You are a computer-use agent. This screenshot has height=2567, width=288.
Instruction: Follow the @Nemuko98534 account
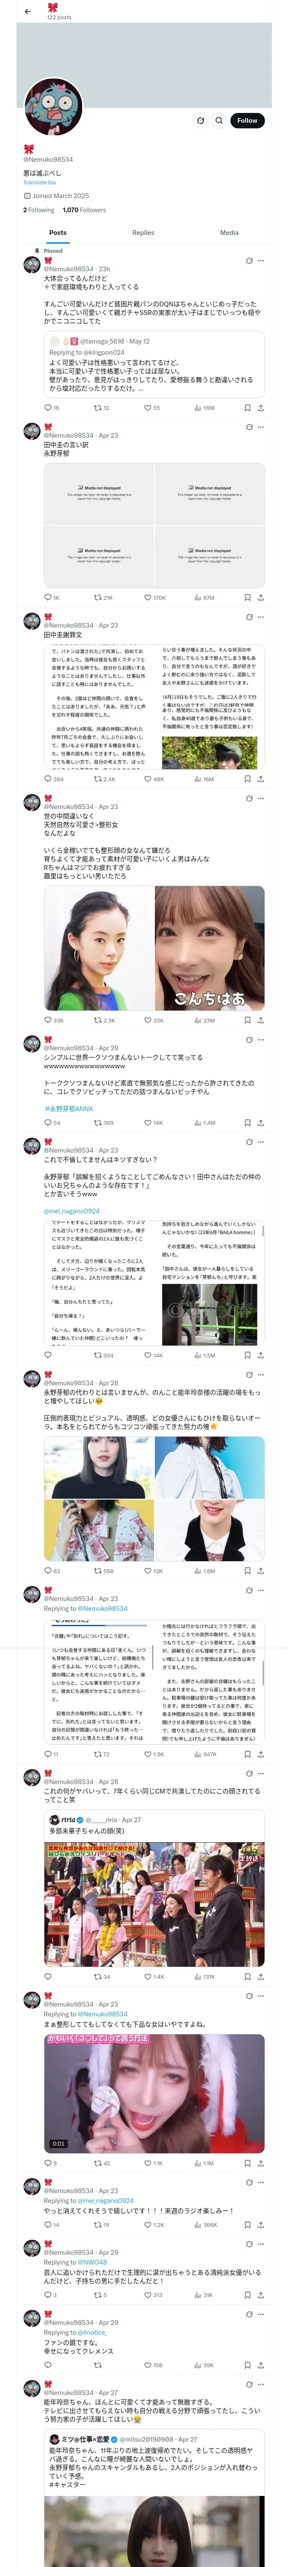pyautogui.click(x=247, y=121)
